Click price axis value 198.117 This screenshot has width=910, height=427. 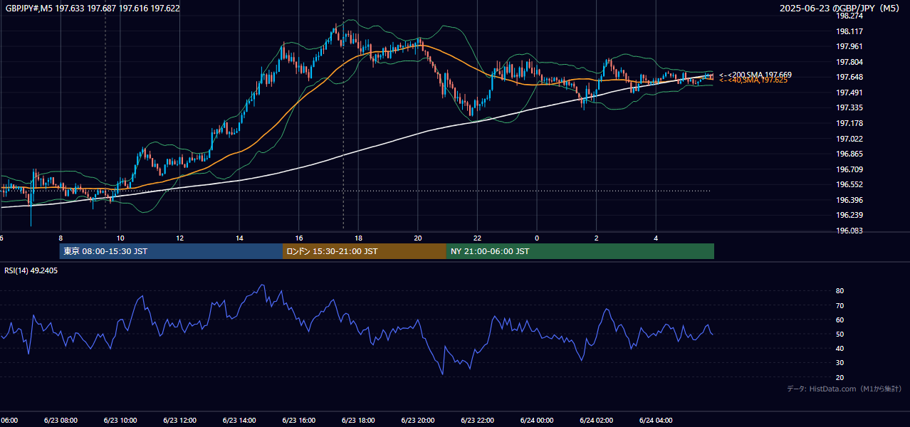pos(850,31)
